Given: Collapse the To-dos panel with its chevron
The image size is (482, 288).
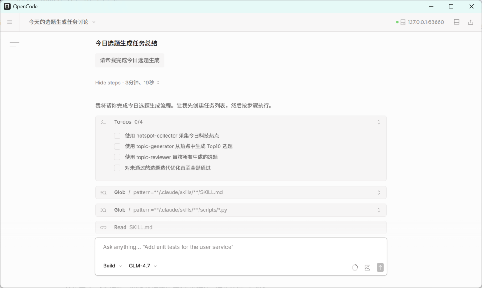Looking at the screenshot, I should [378, 121].
